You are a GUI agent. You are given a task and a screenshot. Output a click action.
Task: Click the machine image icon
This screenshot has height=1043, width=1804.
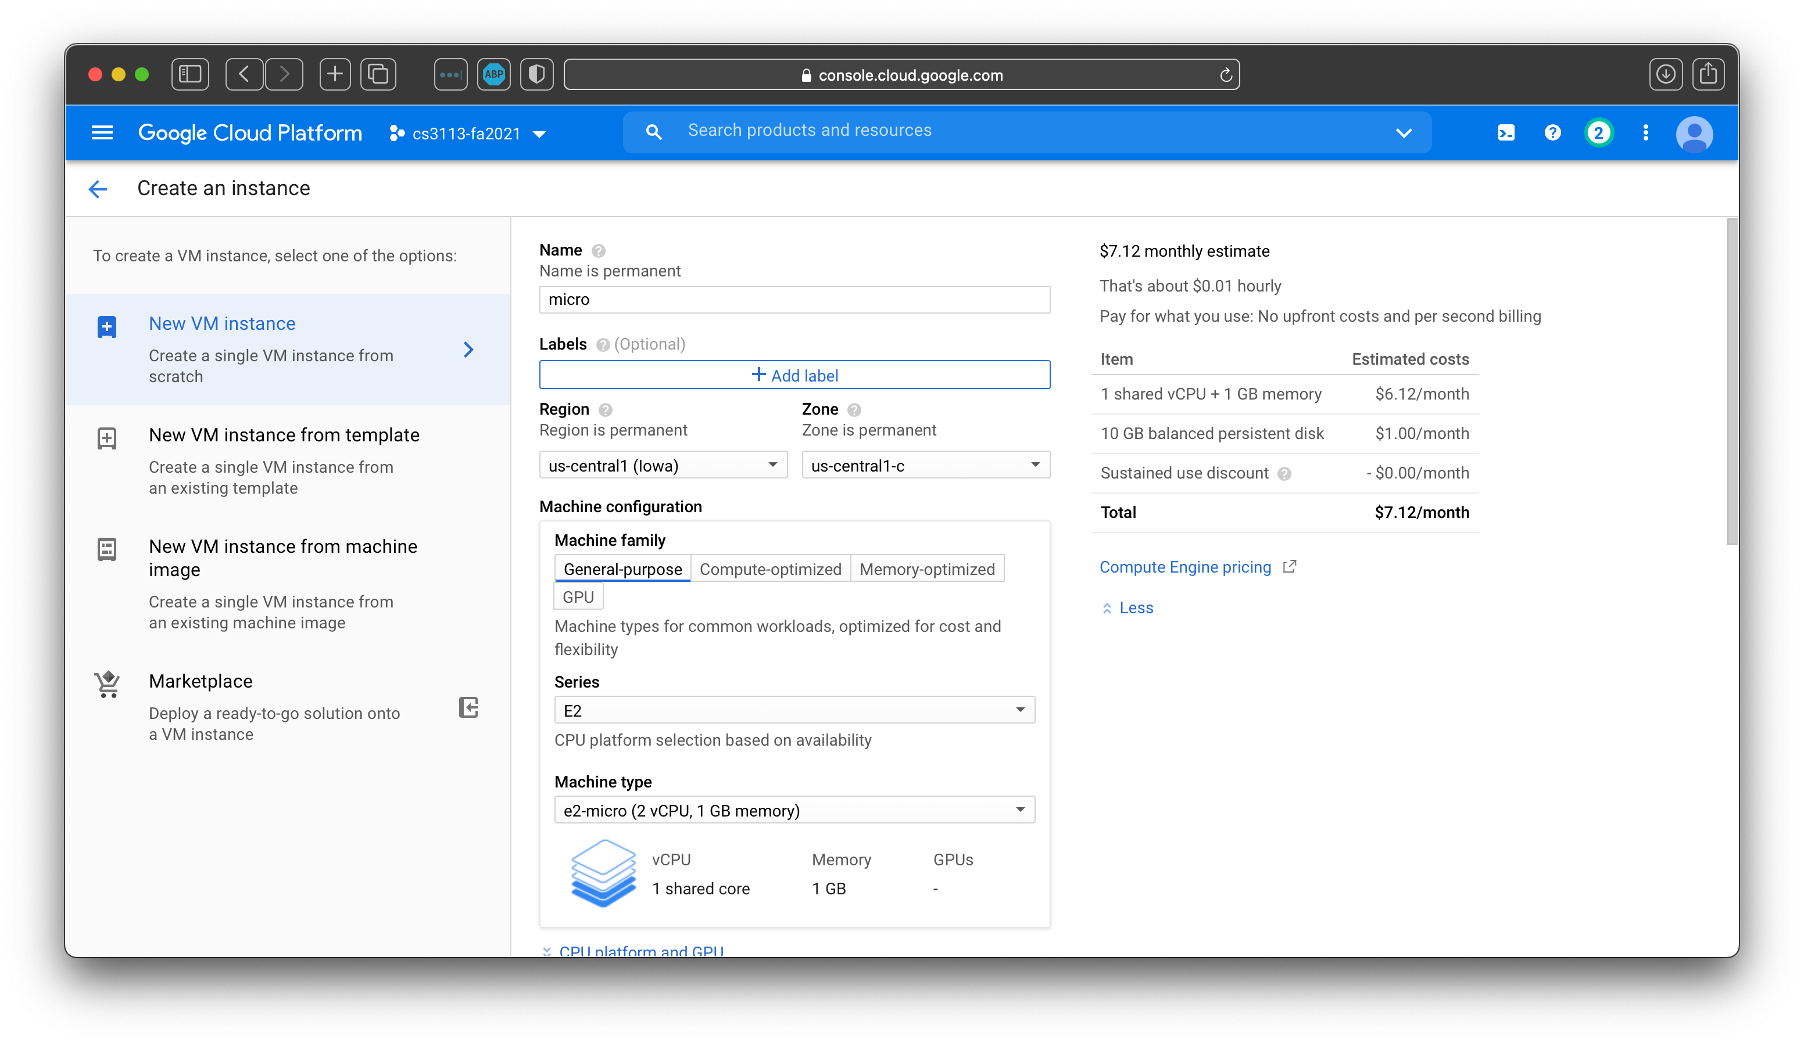coord(107,549)
